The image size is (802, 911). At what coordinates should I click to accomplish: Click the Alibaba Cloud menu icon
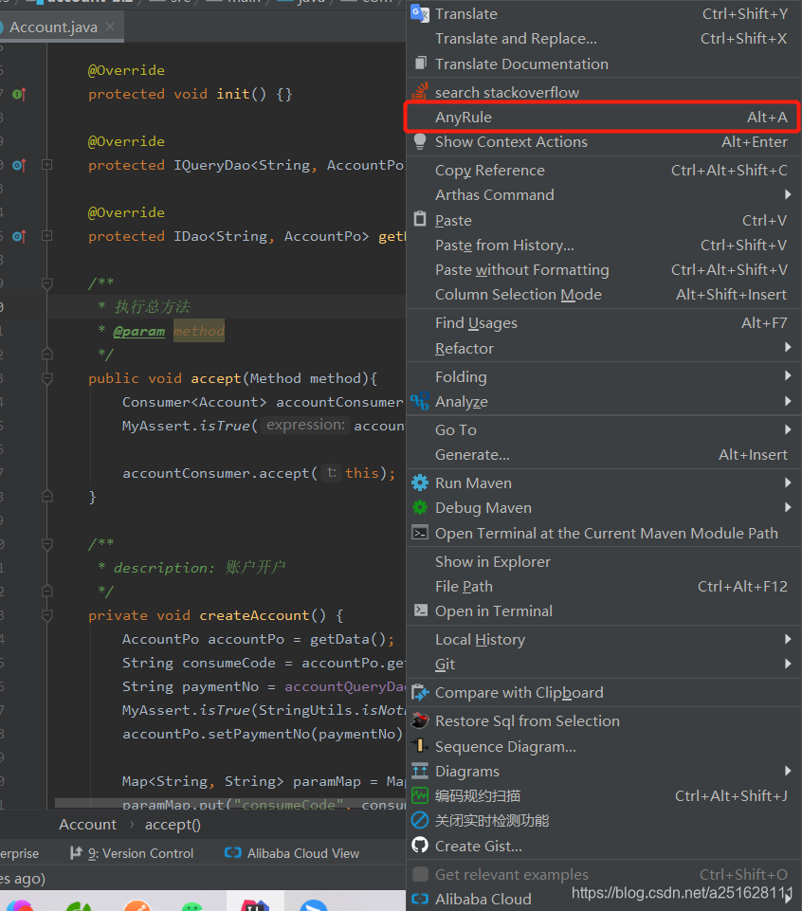420,899
